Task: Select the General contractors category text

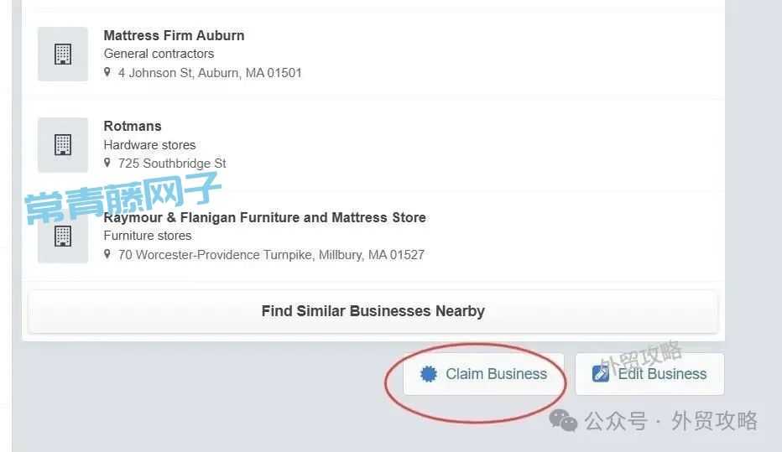Action: [159, 54]
